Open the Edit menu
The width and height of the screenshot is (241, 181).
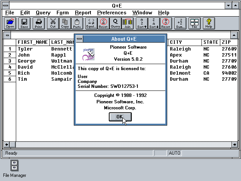pos(25,12)
